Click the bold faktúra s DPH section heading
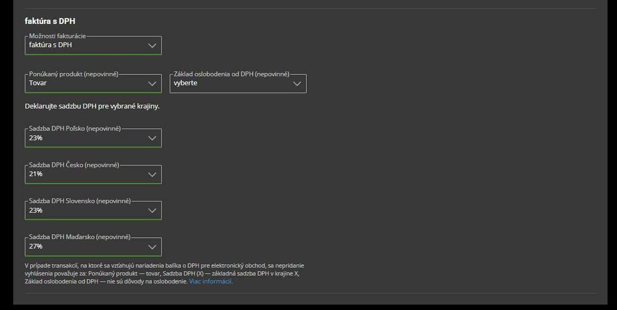The height and width of the screenshot is (310, 617). pos(50,22)
